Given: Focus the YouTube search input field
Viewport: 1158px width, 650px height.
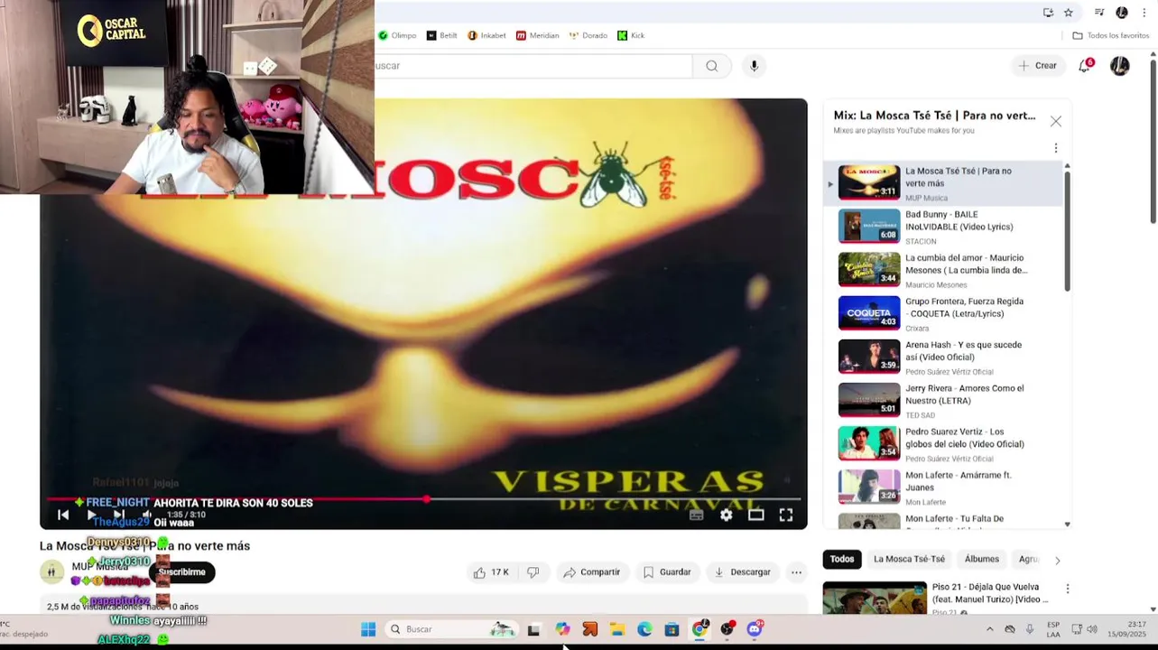Looking at the screenshot, I should [x=533, y=66].
